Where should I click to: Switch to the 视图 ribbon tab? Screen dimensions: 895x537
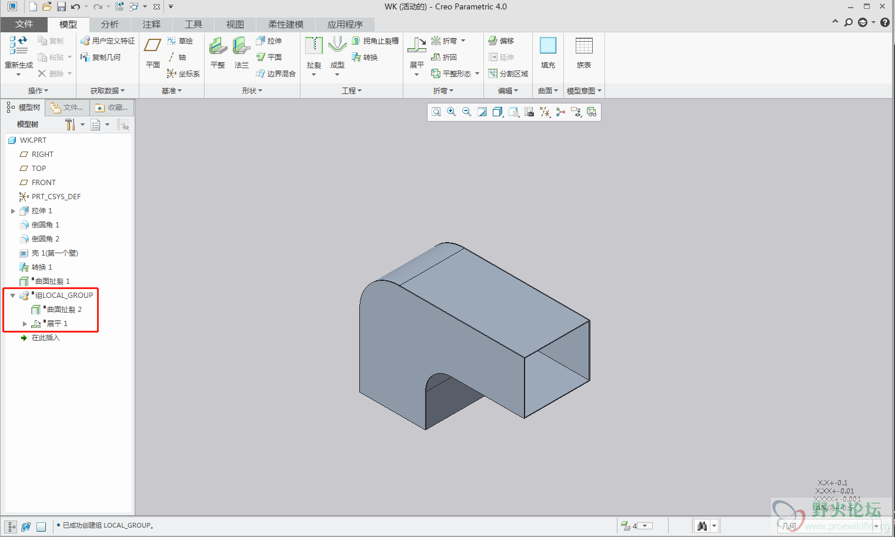(x=235, y=24)
